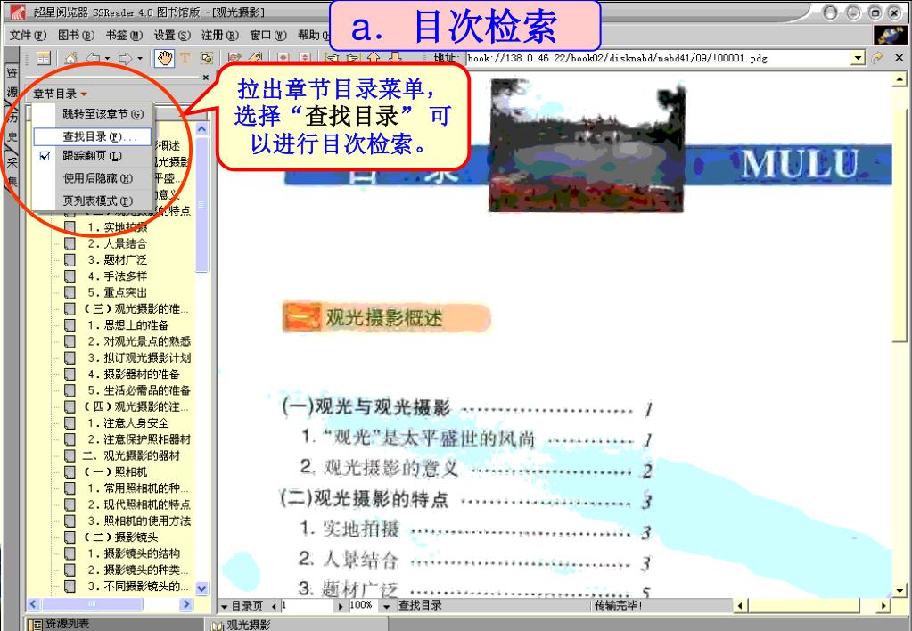Toggle the 跟踪翻页 checked option

point(92,156)
